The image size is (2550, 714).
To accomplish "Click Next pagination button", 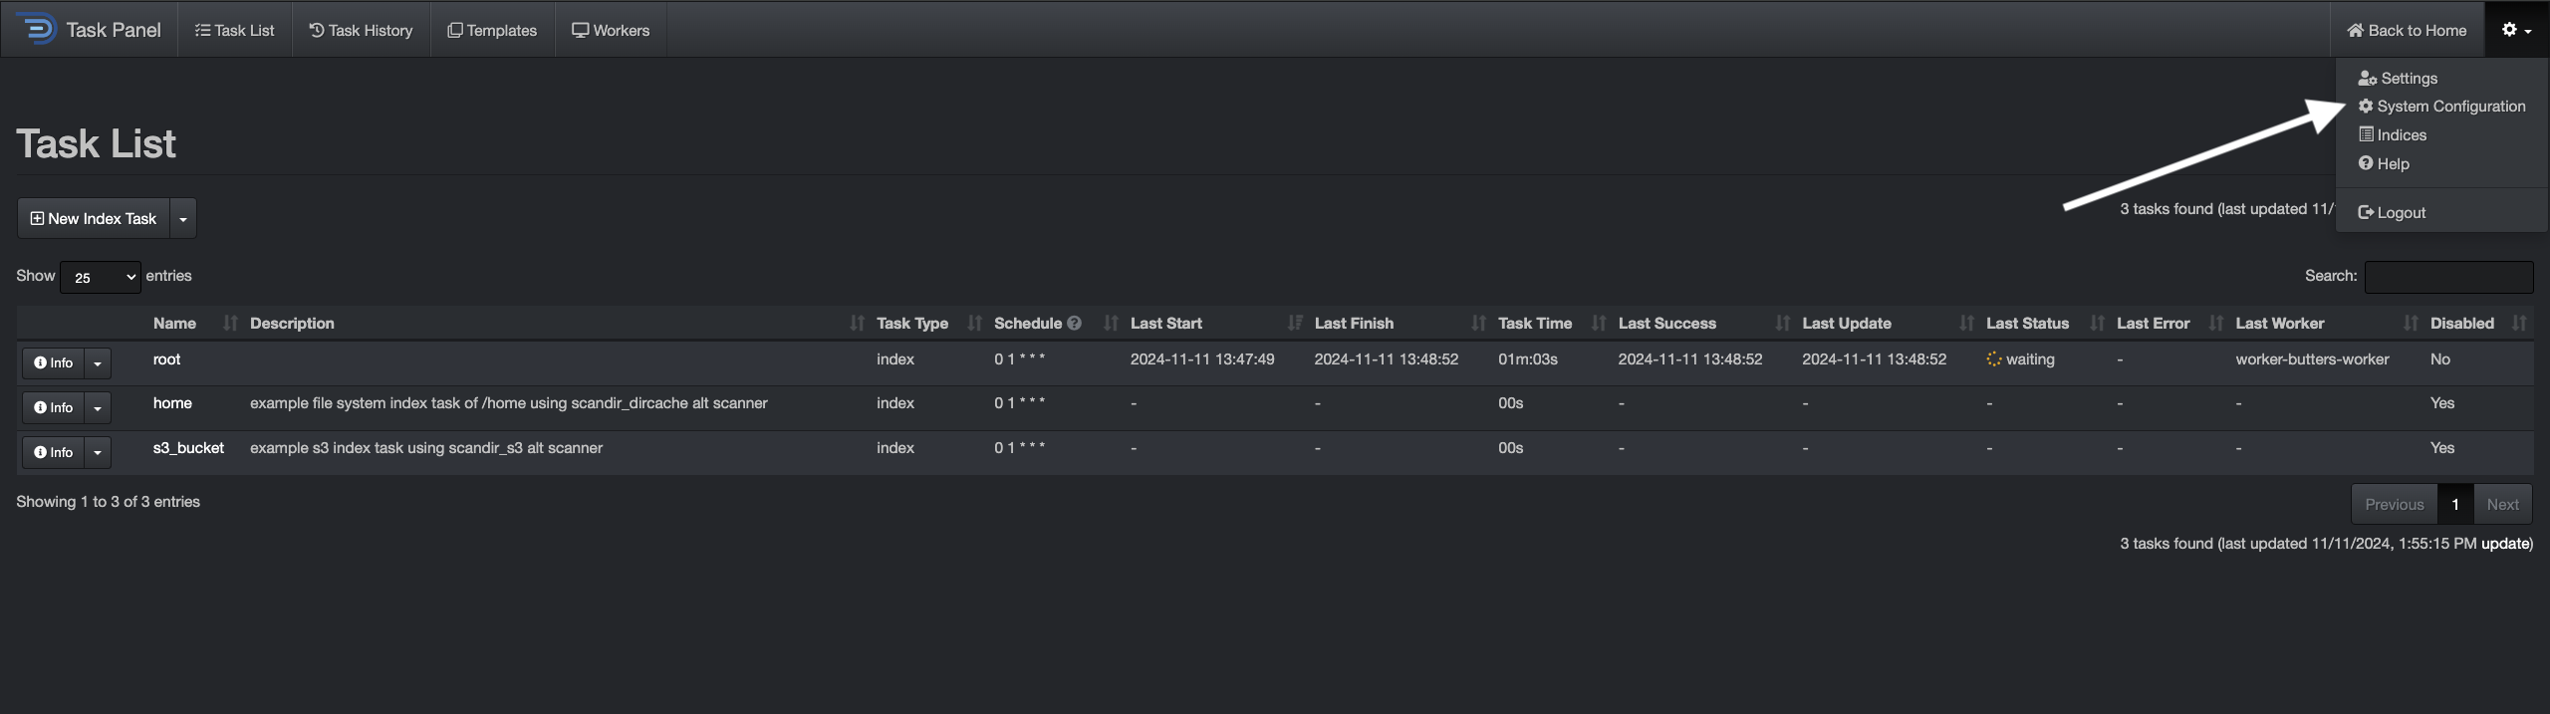I will click(x=2502, y=505).
